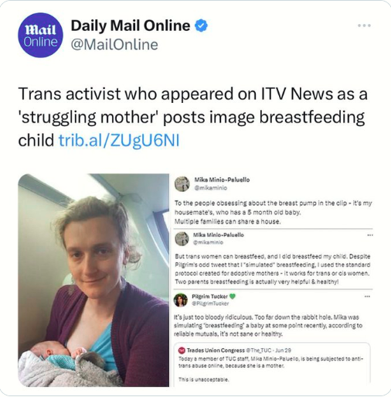Open more options on second Mika tweet
Screen dimensions: 391x397
pyautogui.click(x=370, y=235)
